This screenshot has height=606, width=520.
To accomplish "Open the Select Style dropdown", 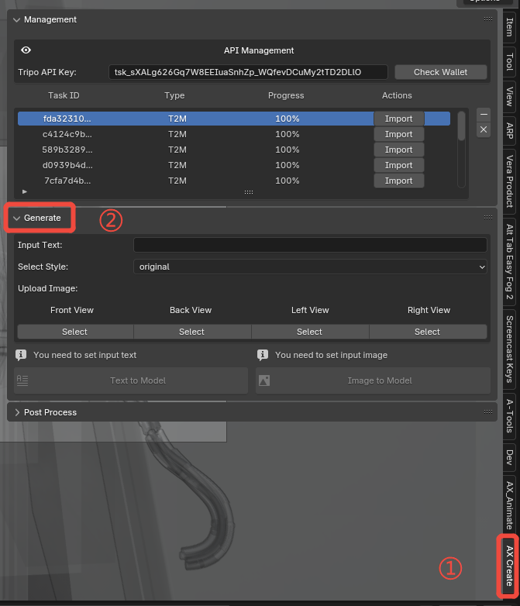I will (310, 267).
